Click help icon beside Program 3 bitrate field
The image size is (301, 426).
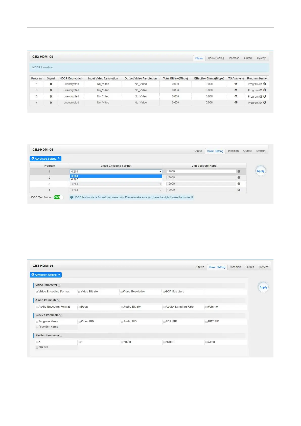[x=239, y=184]
